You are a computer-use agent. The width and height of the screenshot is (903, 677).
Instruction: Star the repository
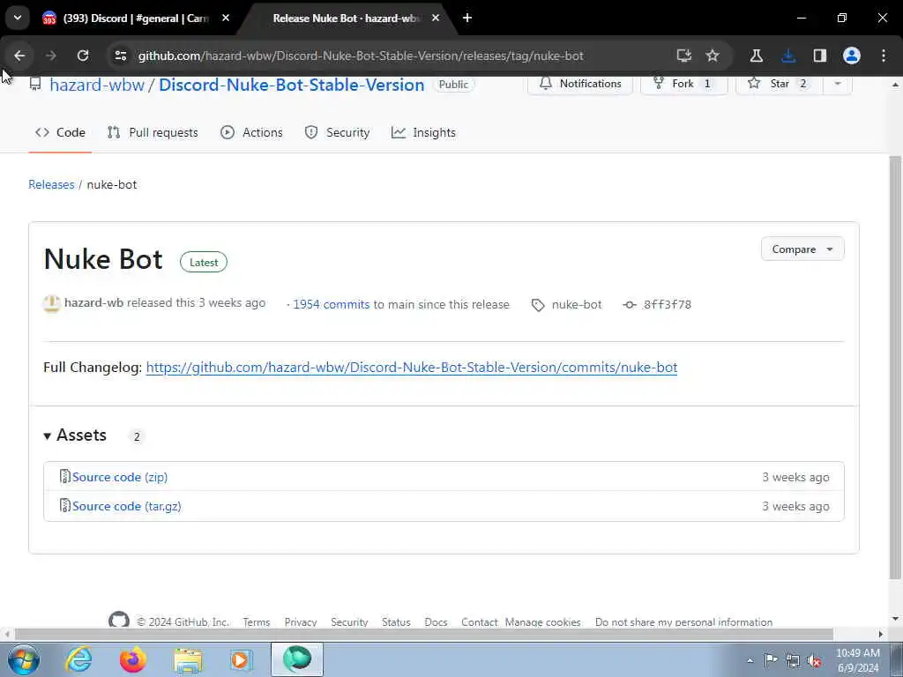click(779, 84)
